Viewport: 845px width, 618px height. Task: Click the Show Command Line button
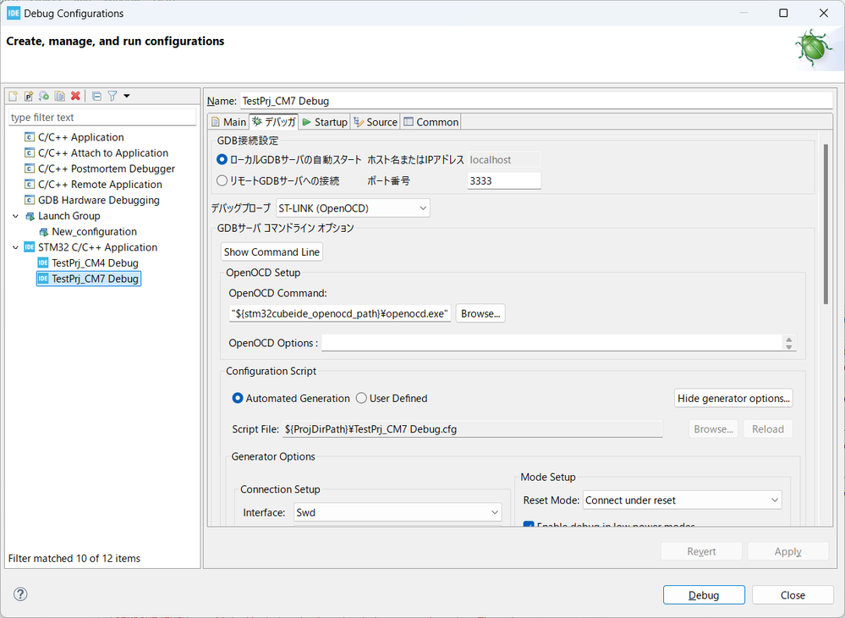click(272, 251)
